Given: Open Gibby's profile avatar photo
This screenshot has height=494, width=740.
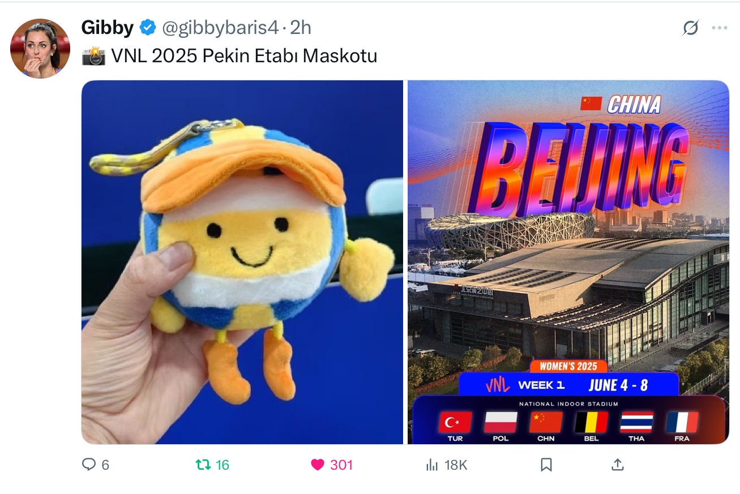Looking at the screenshot, I should click(40, 49).
